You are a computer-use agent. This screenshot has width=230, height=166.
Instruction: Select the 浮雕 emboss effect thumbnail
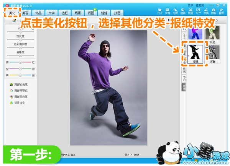212,54
